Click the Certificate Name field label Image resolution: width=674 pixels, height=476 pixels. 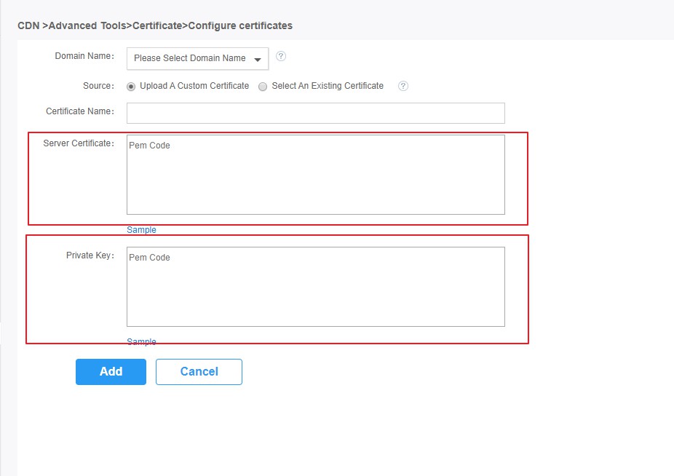[x=79, y=111]
